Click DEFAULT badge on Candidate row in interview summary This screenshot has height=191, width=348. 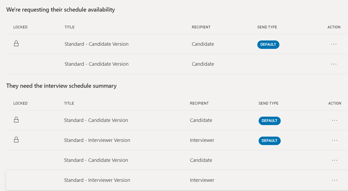click(x=269, y=121)
